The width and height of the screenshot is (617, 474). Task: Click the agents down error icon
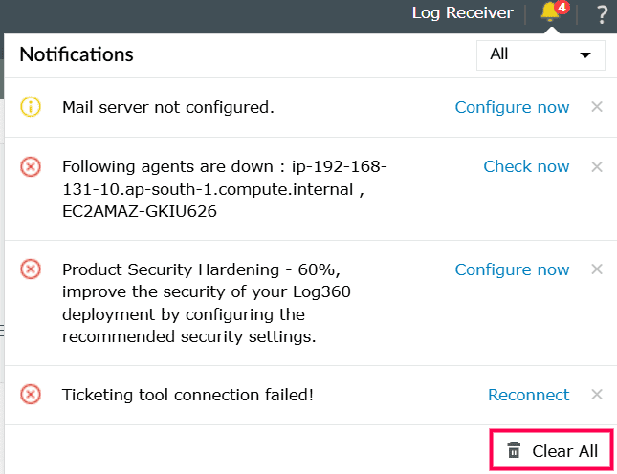pos(31,167)
